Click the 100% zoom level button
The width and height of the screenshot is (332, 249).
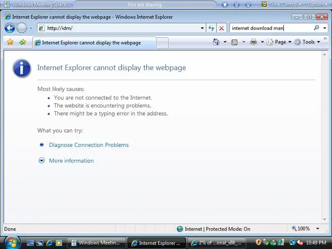(x=300, y=229)
